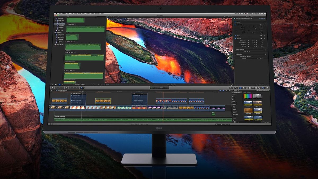
Task: Choose the Keying effects category
Action: pos(234,104)
